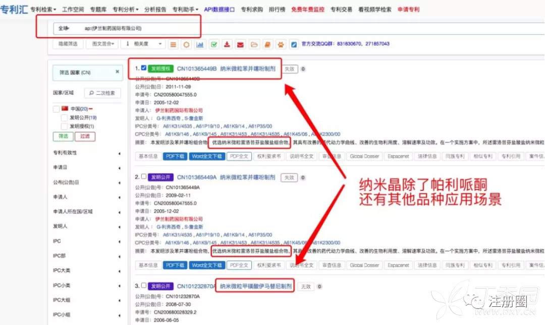Viewport: 545px width, 325px height.
Task: Tick the 中国(20) country filter checkbox
Action: coord(57,109)
